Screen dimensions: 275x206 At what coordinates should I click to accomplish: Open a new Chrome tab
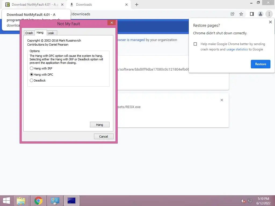tap(137, 5)
